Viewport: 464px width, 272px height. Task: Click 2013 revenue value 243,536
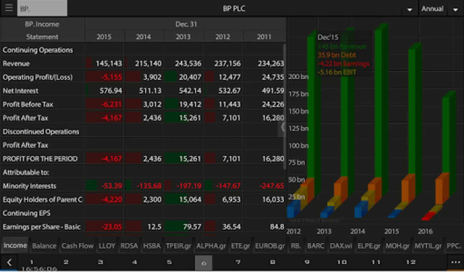pos(188,64)
